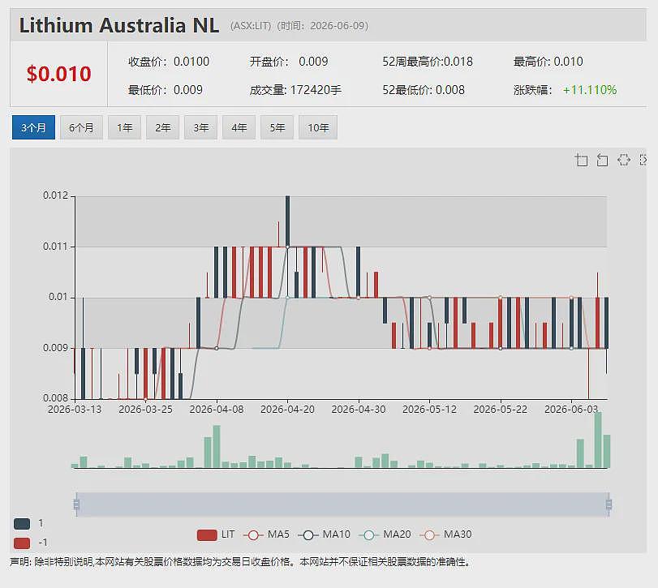
Task: Toggle the MA10 line legend
Action: [324, 534]
